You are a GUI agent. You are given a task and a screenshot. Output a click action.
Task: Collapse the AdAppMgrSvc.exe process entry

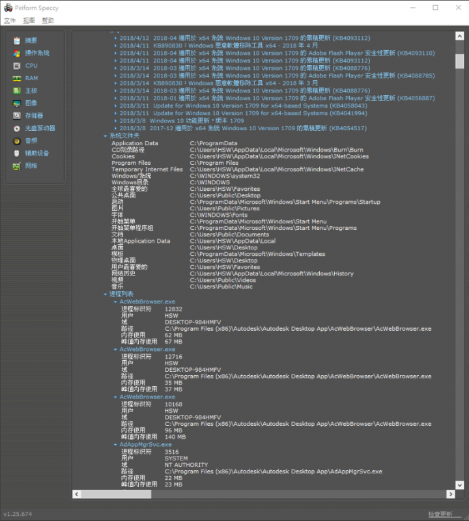point(115,445)
